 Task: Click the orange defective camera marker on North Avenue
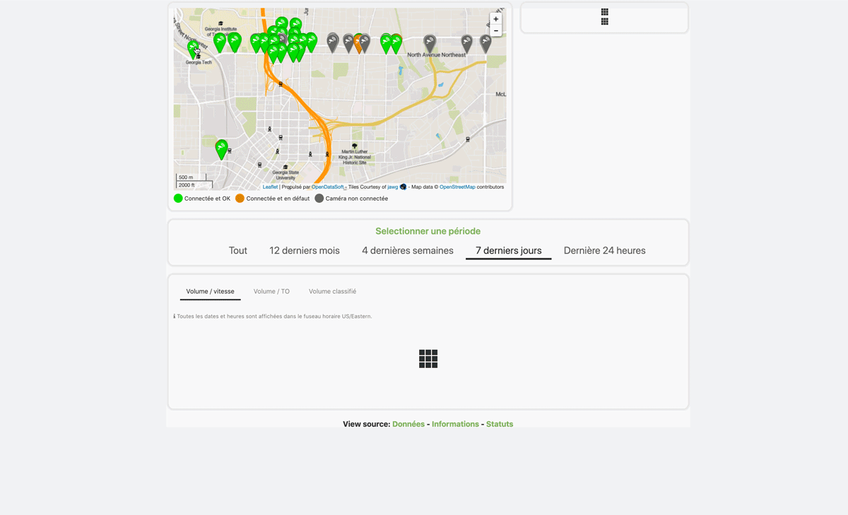tap(358, 42)
